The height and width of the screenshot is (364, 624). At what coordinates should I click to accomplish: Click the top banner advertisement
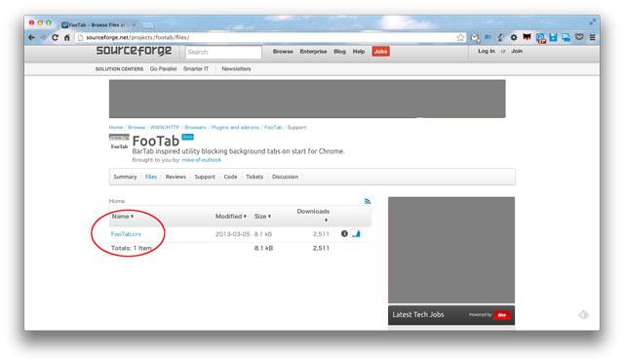coord(307,99)
